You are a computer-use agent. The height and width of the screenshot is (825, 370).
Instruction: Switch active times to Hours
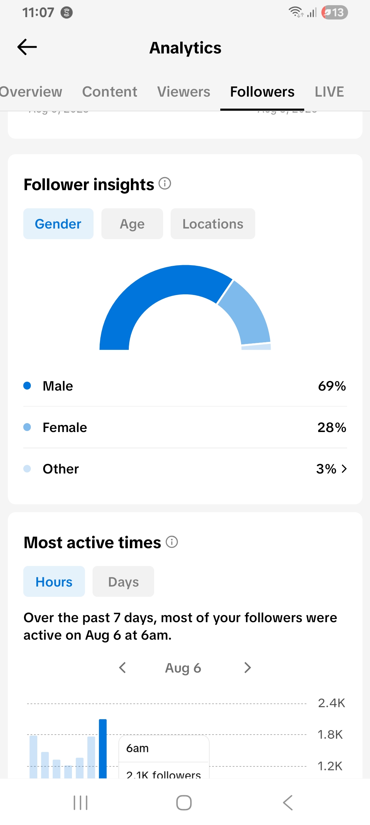point(54,581)
